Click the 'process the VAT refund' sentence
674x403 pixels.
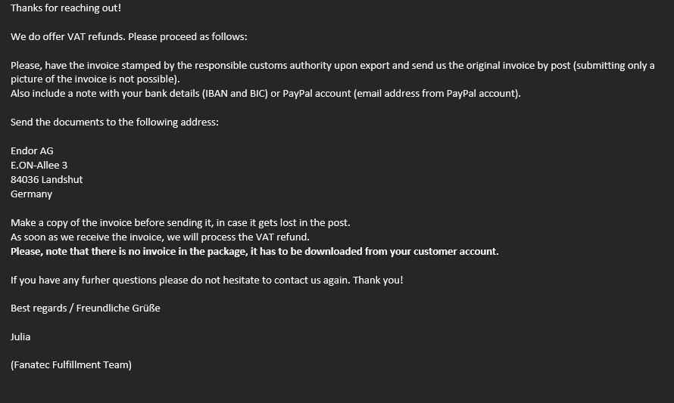[x=160, y=237]
